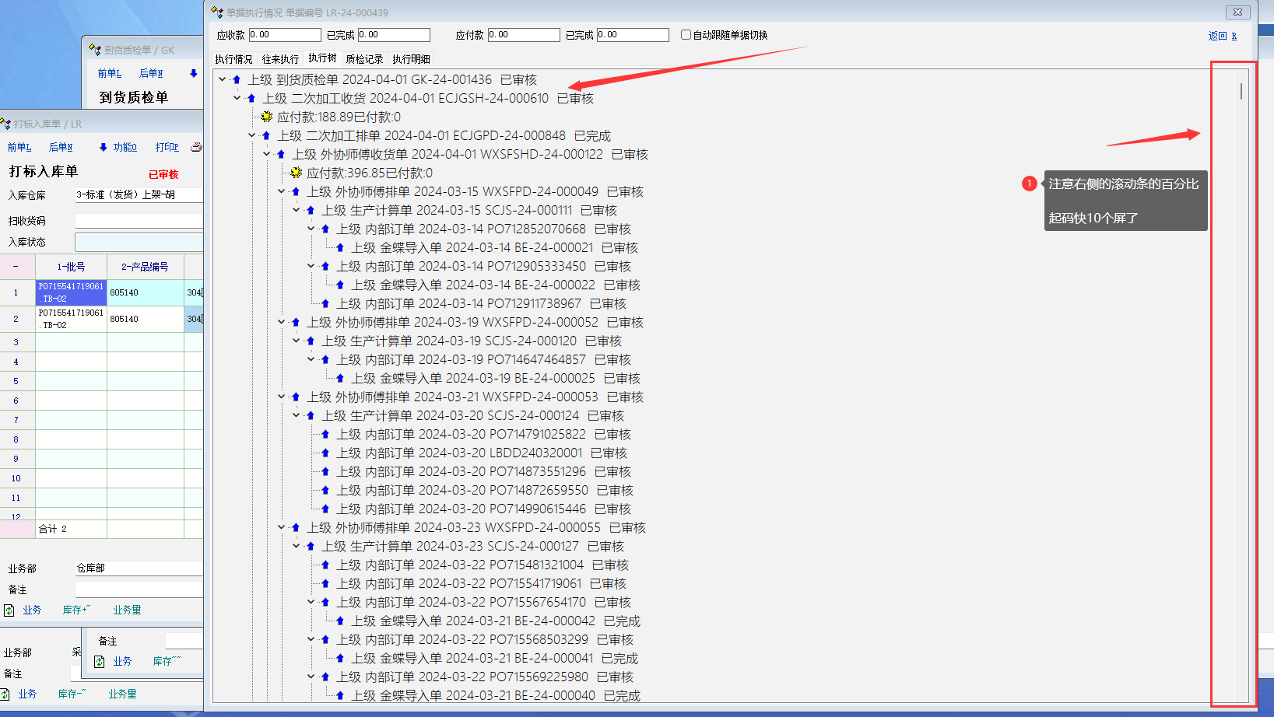Image resolution: width=1274 pixels, height=717 pixels.
Task: Click the 应收款 amount input field
Action: 285,35
